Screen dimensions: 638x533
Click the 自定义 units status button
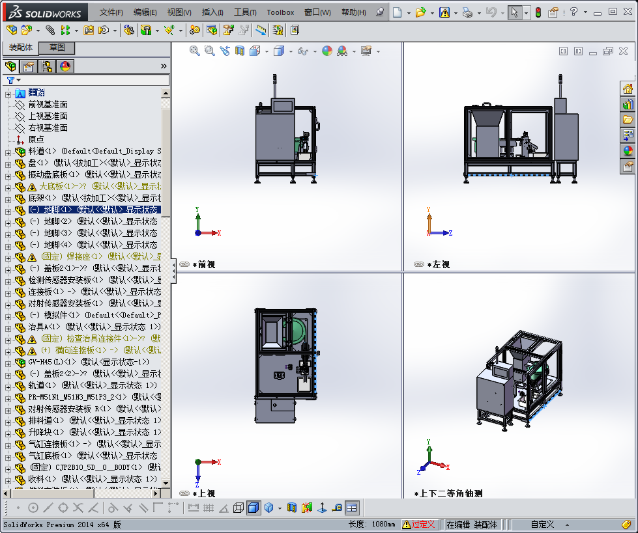pyautogui.click(x=542, y=525)
